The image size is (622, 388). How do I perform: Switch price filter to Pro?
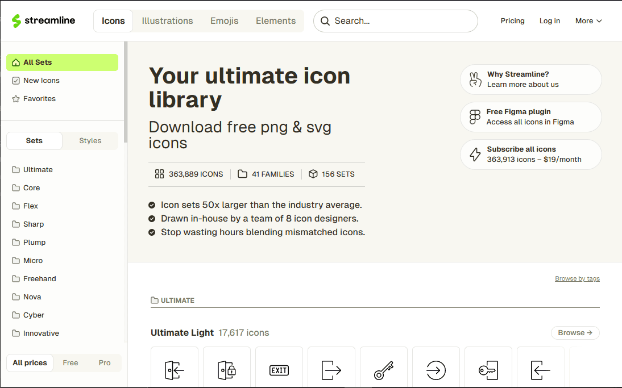pyautogui.click(x=105, y=362)
